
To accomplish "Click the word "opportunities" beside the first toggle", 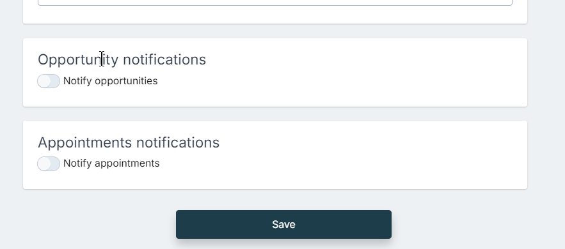I will [x=126, y=82].
